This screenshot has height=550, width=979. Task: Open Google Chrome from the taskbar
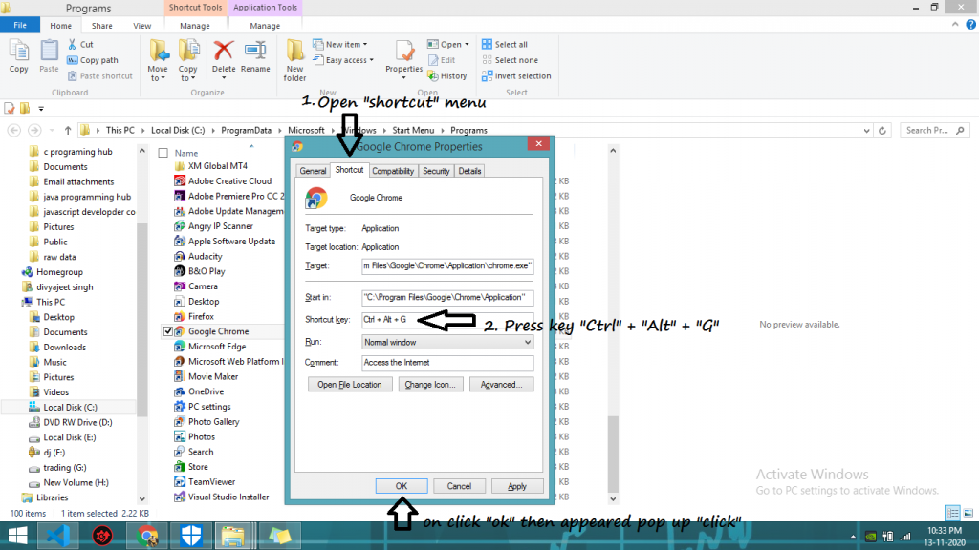click(x=147, y=536)
